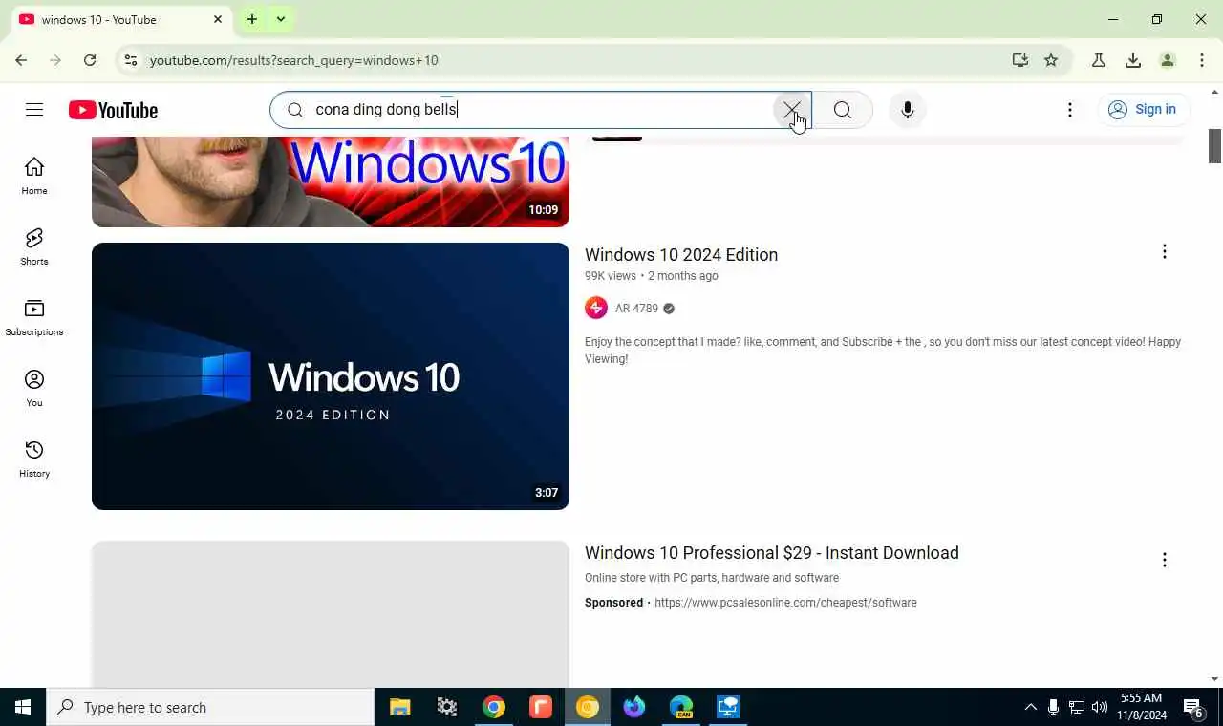Screen dimensions: 1223x726
Task: Open File Explorer from the taskbar
Action: pos(400,707)
